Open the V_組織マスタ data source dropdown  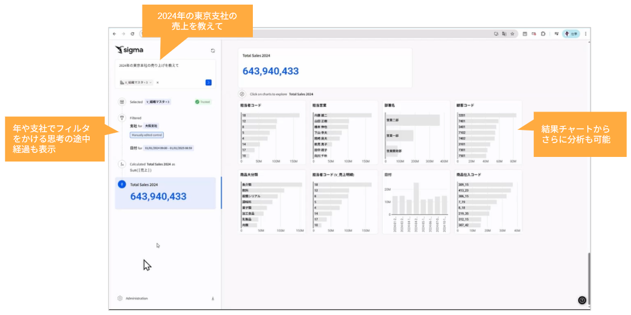[x=136, y=82]
